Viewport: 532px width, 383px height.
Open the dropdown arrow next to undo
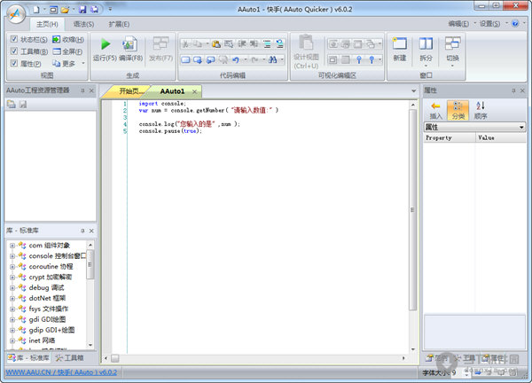[x=246, y=59]
